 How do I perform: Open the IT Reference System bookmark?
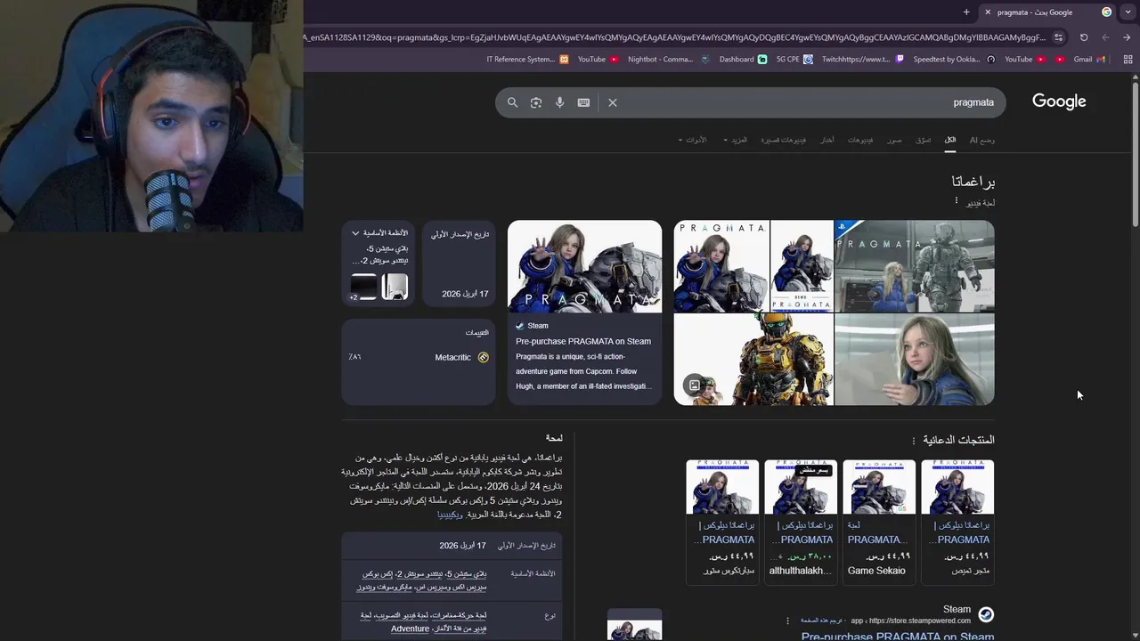527,60
